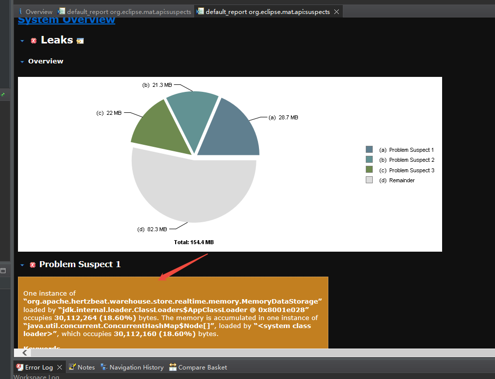Switch to the Overview tab

(x=35, y=11)
